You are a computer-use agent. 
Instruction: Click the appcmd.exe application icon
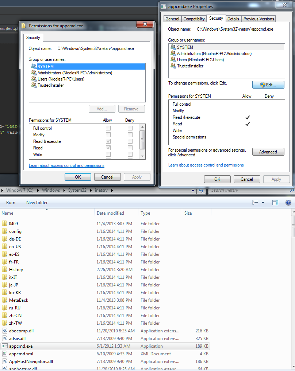pyautogui.click(x=5, y=346)
